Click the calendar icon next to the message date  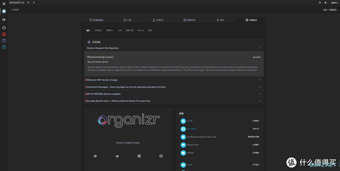point(88,57)
